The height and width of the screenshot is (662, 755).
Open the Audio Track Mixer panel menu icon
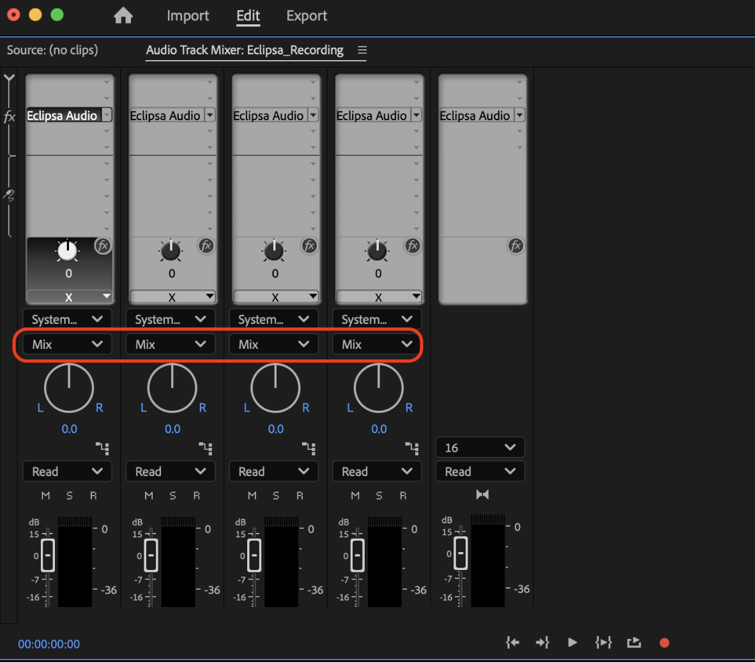(x=362, y=50)
